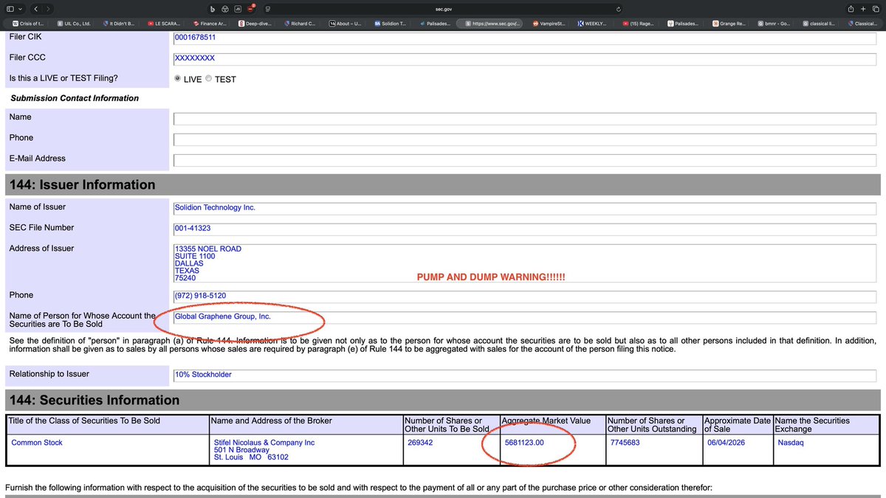The image size is (886, 498).
Task: Switch to the 'It Didn't B...' tab
Action: [x=118, y=24]
